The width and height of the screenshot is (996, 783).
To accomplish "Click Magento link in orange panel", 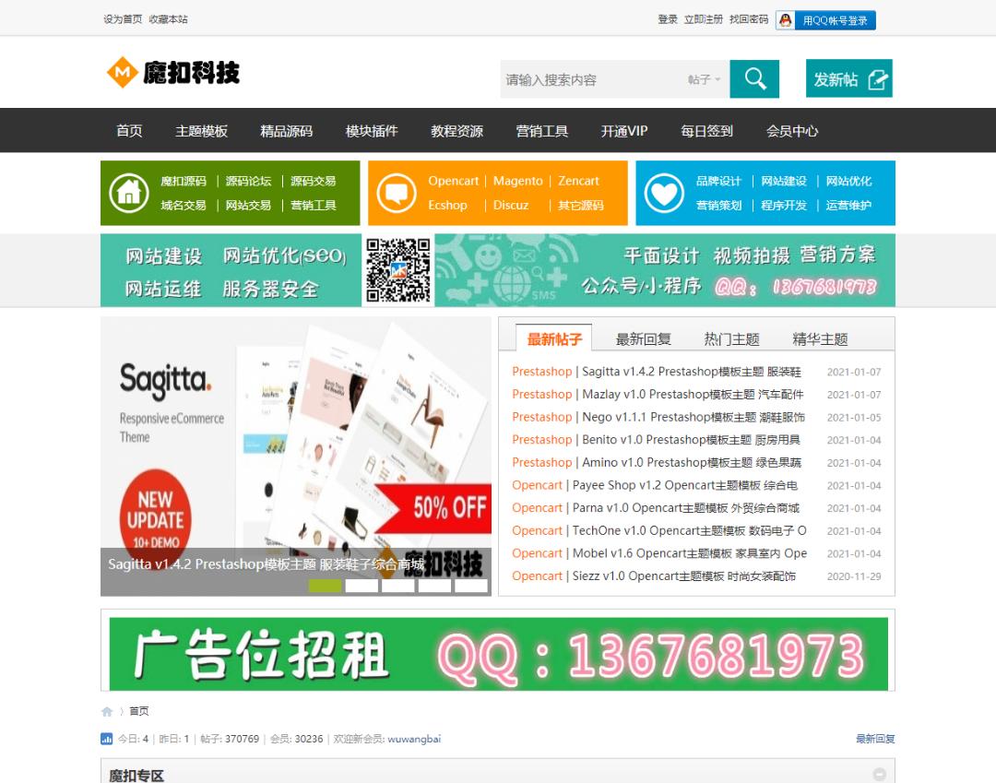I will click(x=517, y=181).
